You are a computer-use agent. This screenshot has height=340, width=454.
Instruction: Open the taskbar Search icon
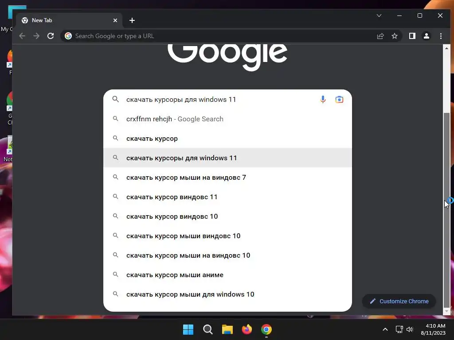click(x=207, y=329)
